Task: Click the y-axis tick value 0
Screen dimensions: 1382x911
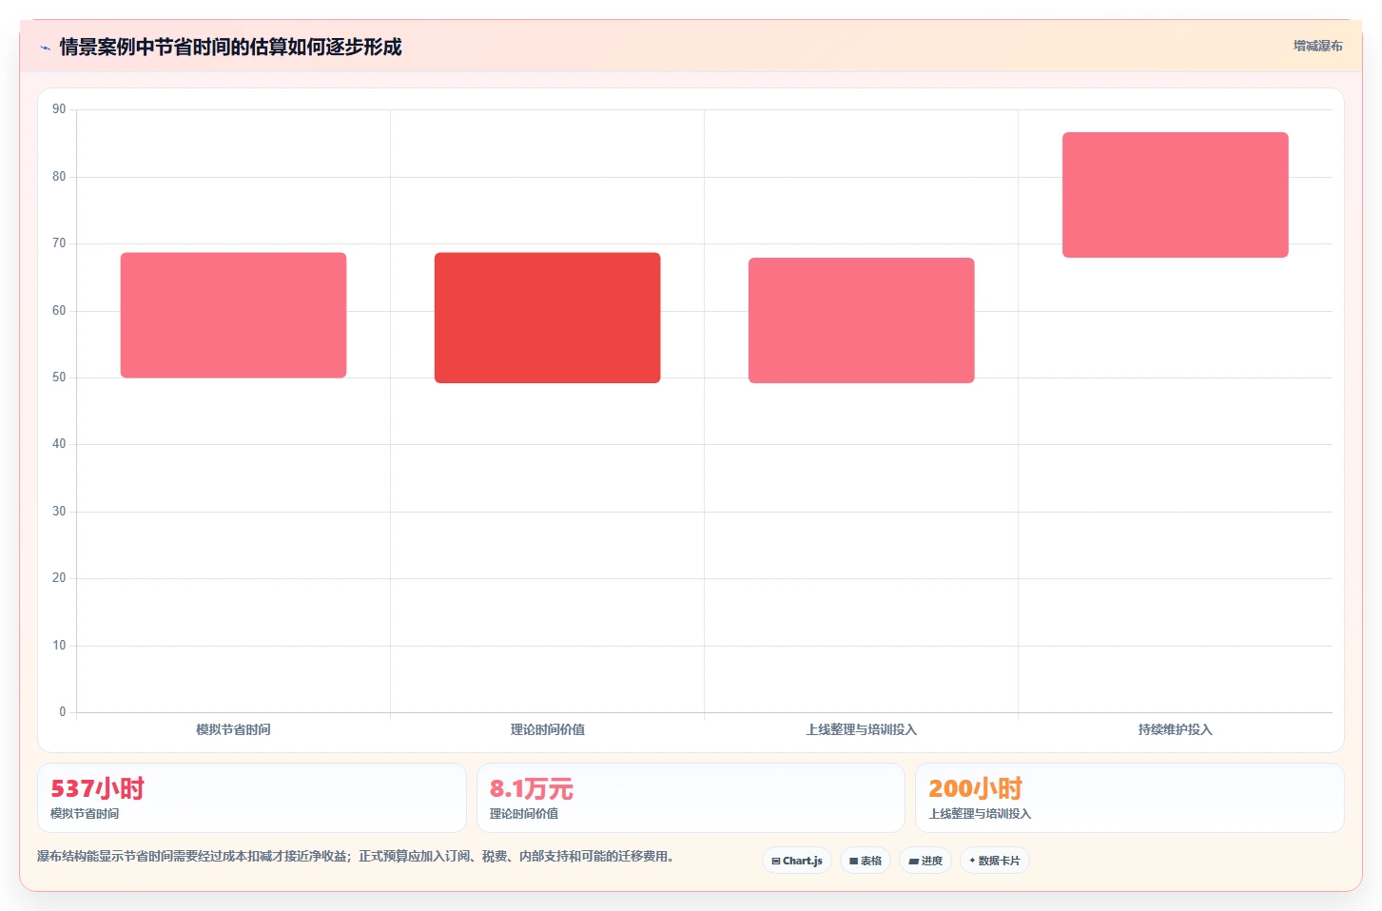Action: [x=63, y=711]
